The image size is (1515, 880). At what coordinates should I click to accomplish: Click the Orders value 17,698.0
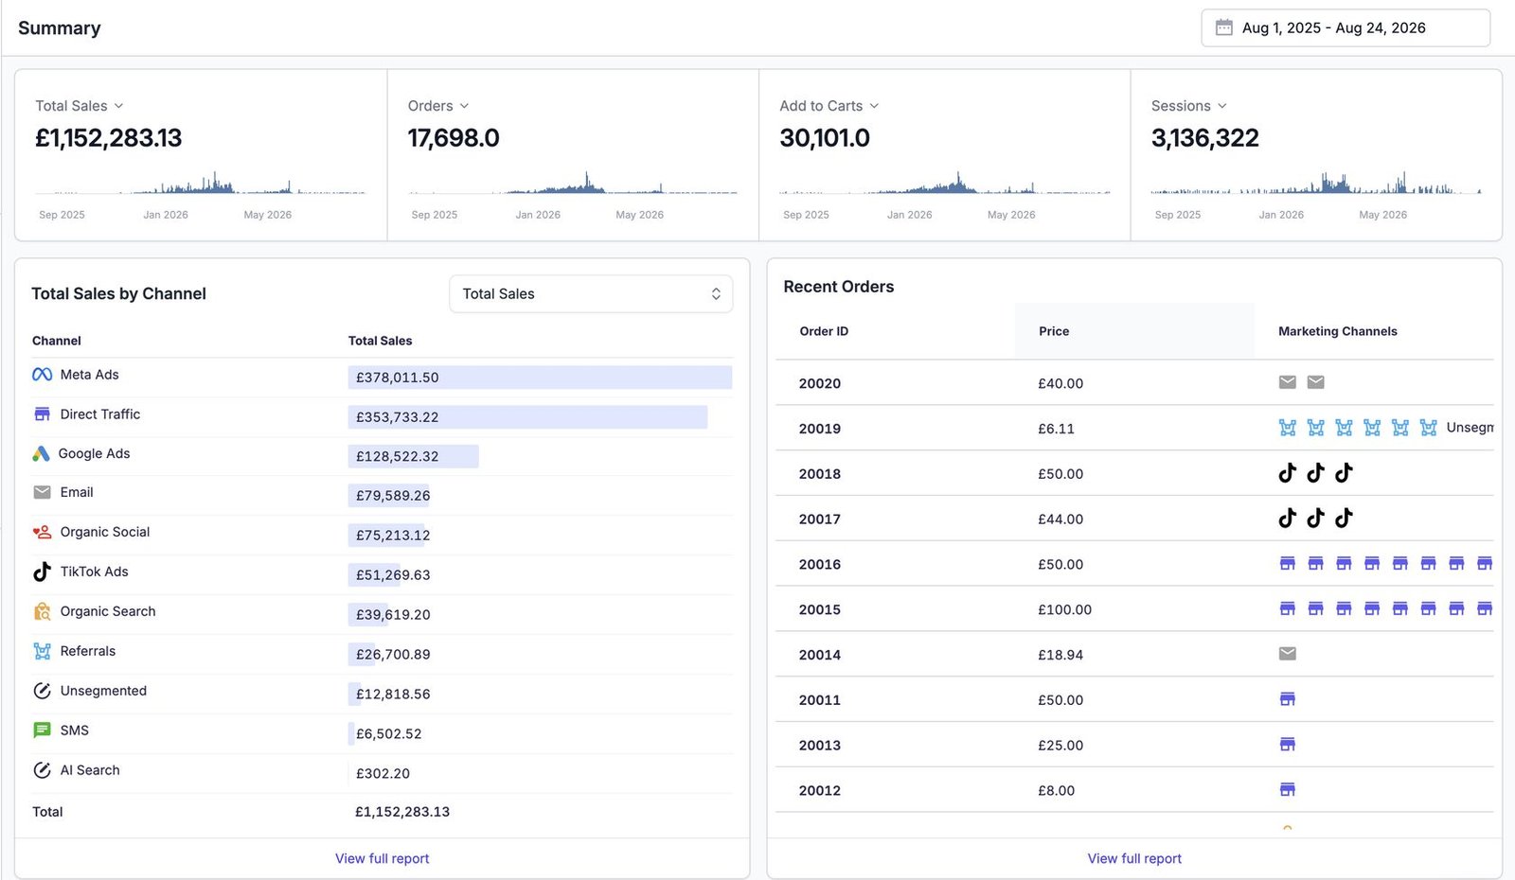(454, 138)
